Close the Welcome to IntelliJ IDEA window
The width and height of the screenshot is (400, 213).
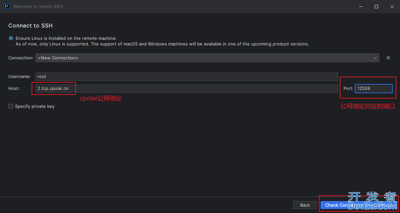(x=392, y=7)
